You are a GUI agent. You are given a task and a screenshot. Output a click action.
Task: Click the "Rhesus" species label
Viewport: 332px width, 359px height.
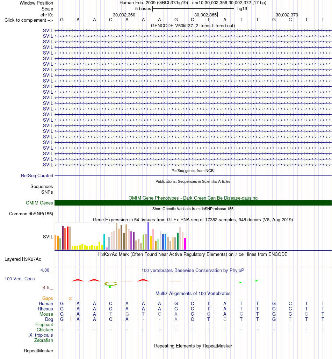click(x=45, y=309)
